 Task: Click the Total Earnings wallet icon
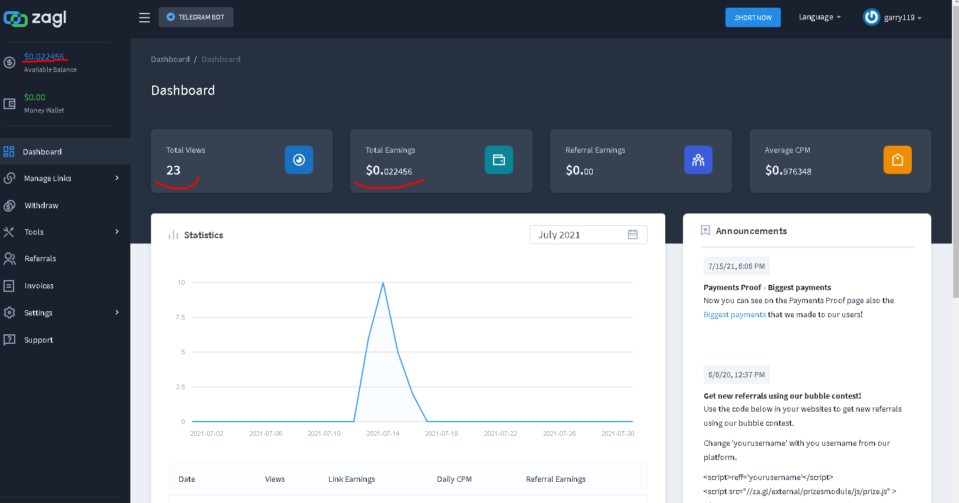click(x=499, y=160)
